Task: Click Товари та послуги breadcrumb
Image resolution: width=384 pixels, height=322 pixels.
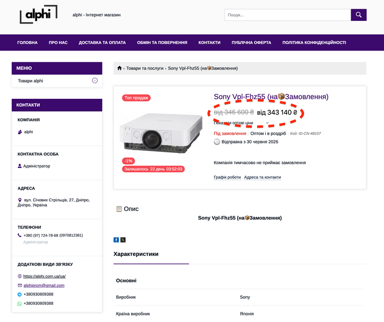Action: (x=144, y=68)
